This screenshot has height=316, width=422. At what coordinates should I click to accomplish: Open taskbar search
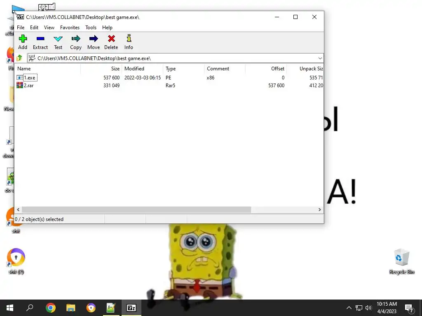[30, 308]
